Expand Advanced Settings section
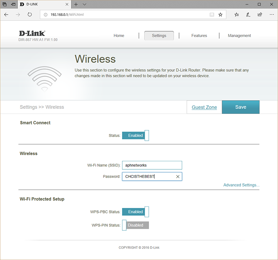Viewport: 278px width, 260px height. tap(241, 185)
